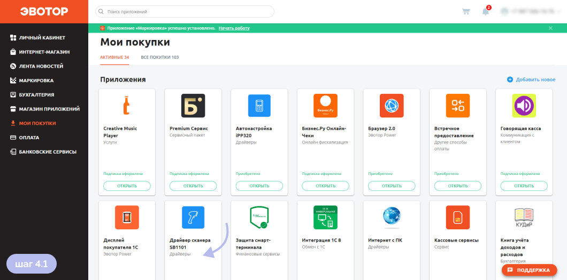This screenshot has width=567, height=280.
Task: Select the Интеграция 1С 8 icon
Action: coord(325,217)
